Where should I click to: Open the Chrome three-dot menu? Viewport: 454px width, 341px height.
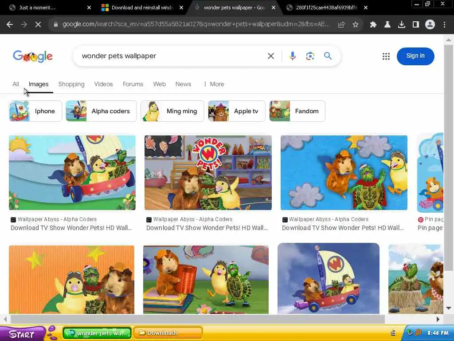pos(444,25)
